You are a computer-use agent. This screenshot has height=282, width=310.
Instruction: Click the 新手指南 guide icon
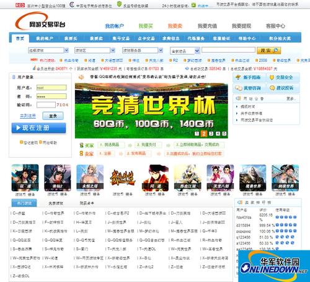(238, 77)
